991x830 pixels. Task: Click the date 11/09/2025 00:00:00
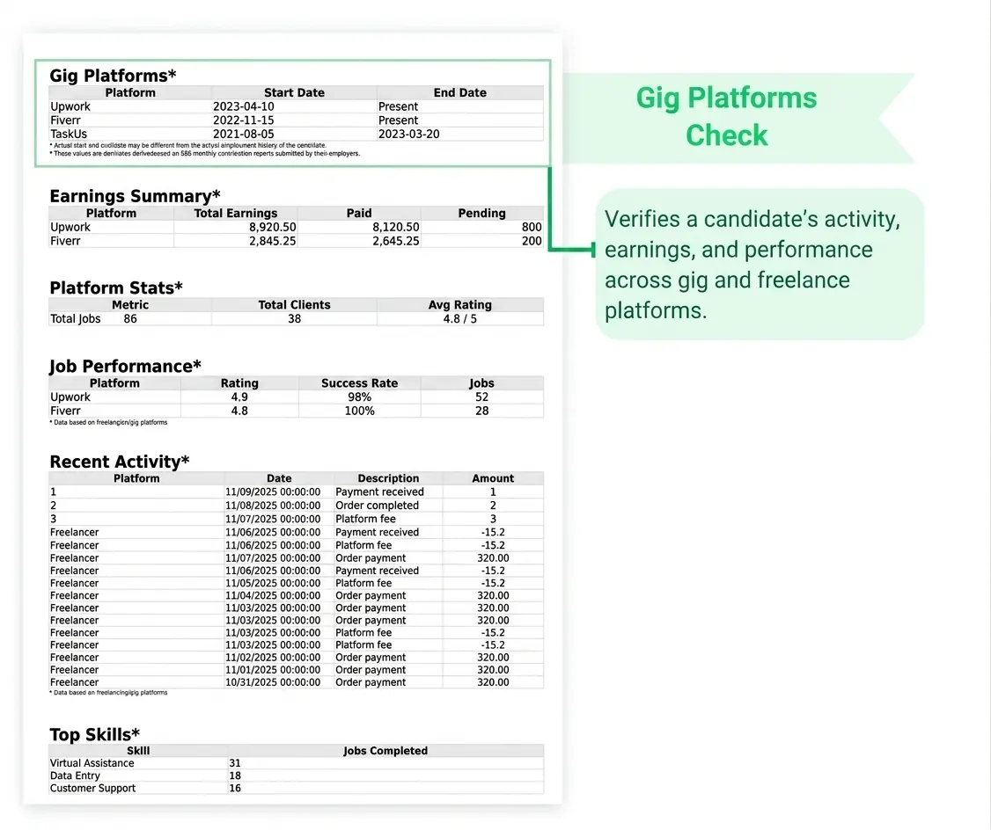pos(273,491)
